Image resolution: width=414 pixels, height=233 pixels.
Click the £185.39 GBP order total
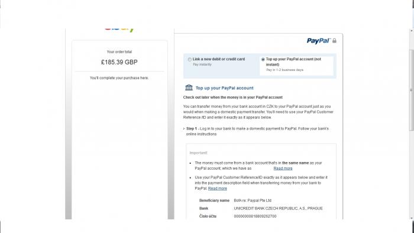tap(119, 62)
